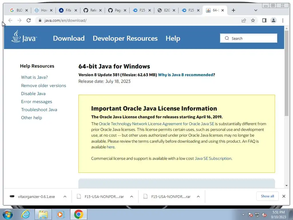Open the Download menu in Java header
Screen dimensions: 293x220
coord(69,38)
